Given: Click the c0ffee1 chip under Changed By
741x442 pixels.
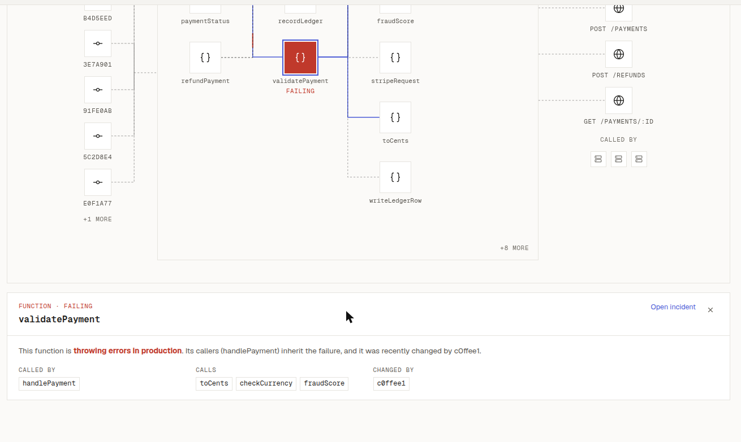Looking at the screenshot, I should 391,383.
